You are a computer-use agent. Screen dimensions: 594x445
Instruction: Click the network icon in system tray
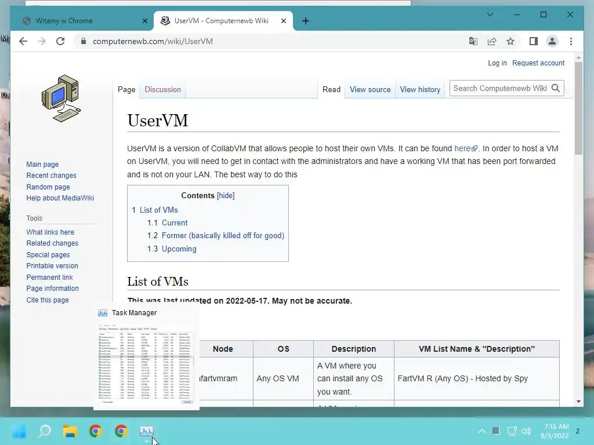[512, 431]
